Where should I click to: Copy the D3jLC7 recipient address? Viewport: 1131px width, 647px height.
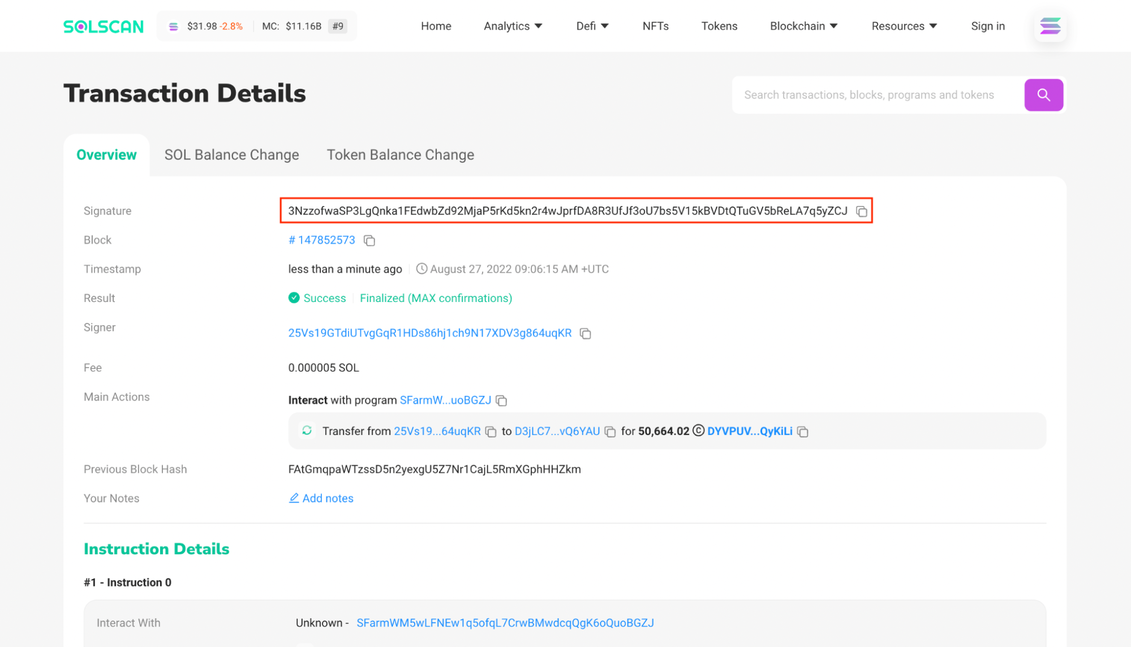coord(610,432)
